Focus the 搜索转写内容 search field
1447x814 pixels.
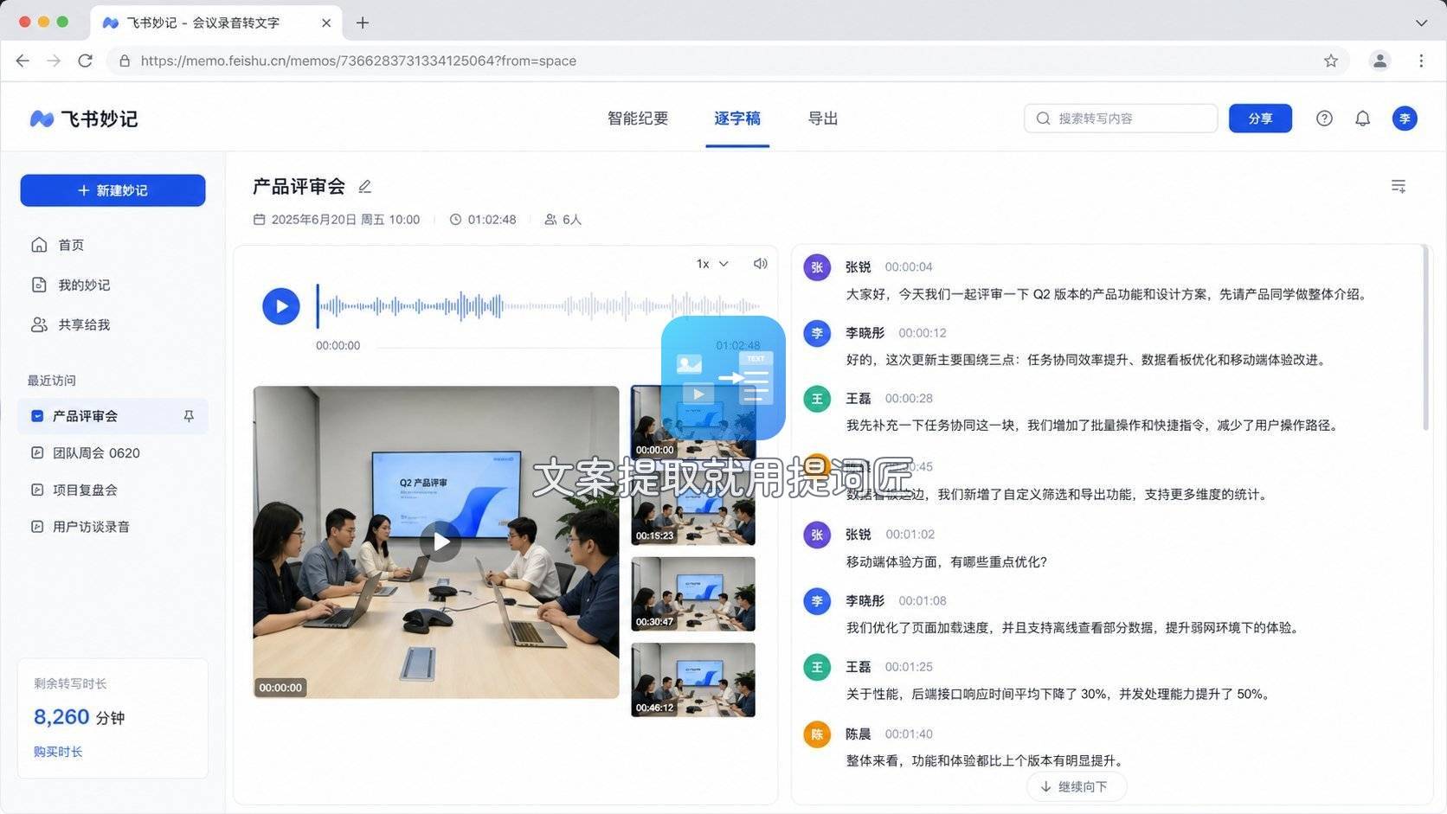pos(1121,119)
